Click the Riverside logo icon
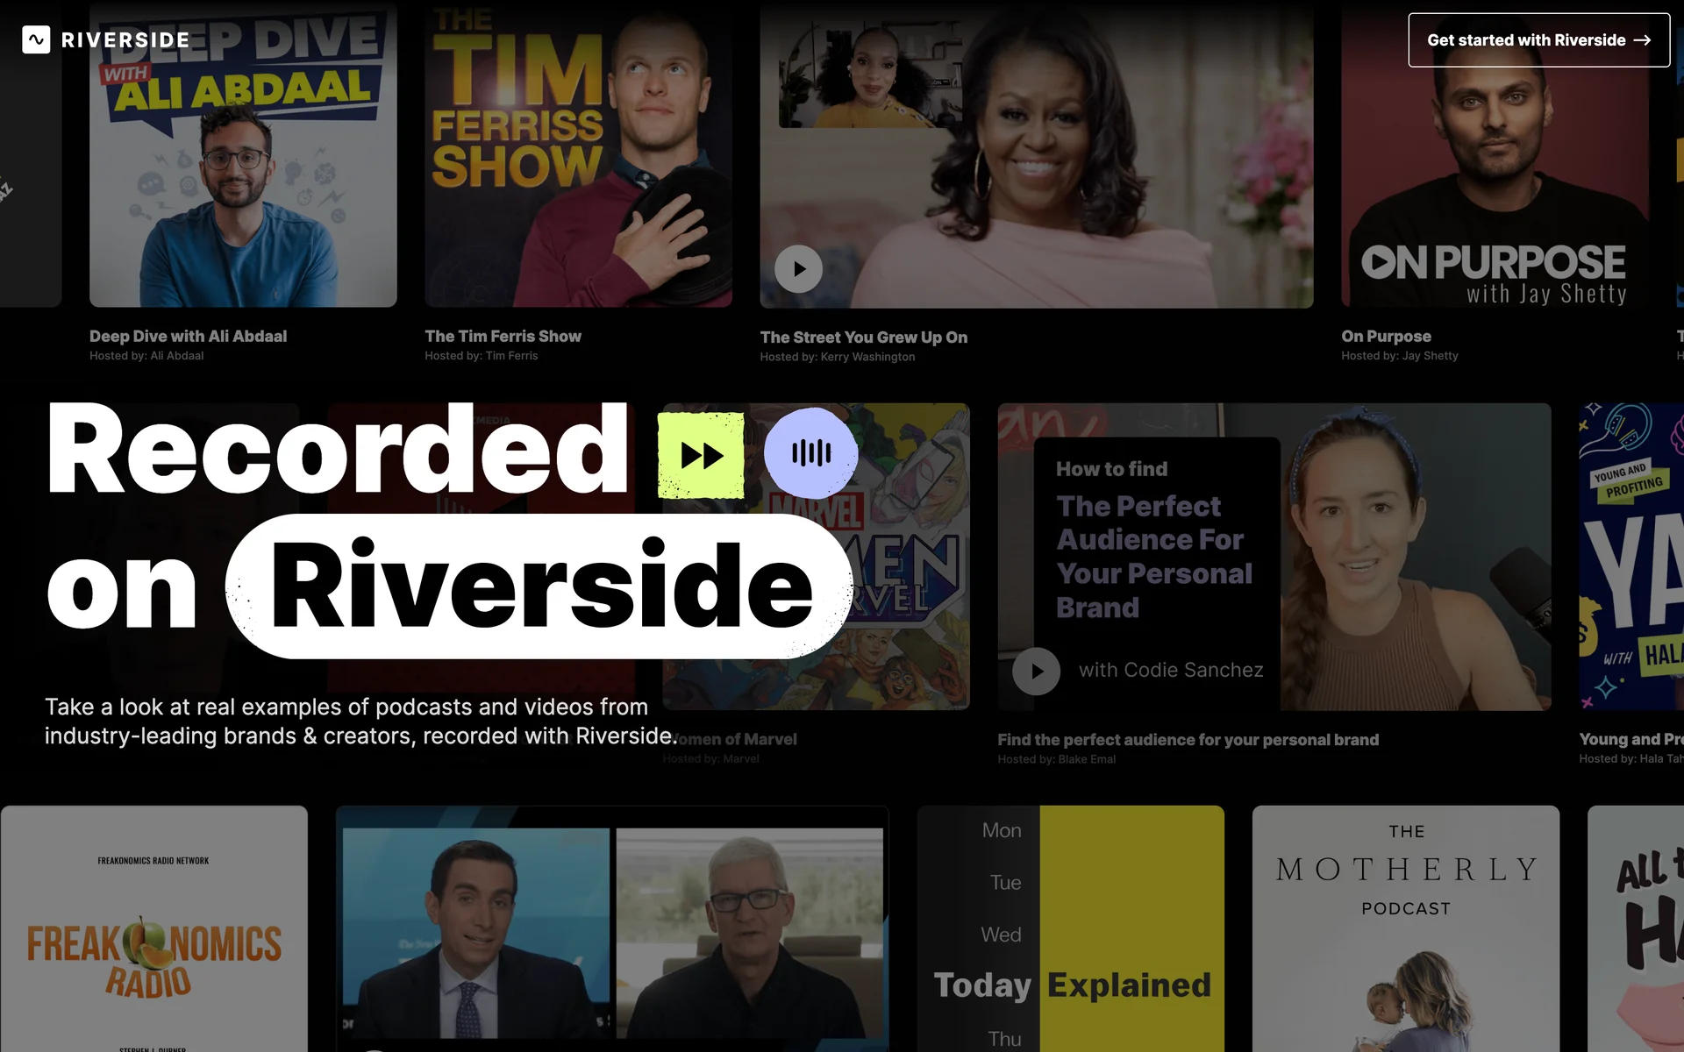 click(x=36, y=39)
